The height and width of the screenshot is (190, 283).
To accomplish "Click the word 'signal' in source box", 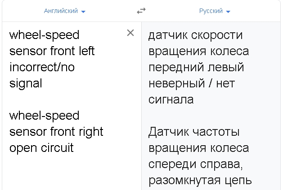I will click(26, 83).
